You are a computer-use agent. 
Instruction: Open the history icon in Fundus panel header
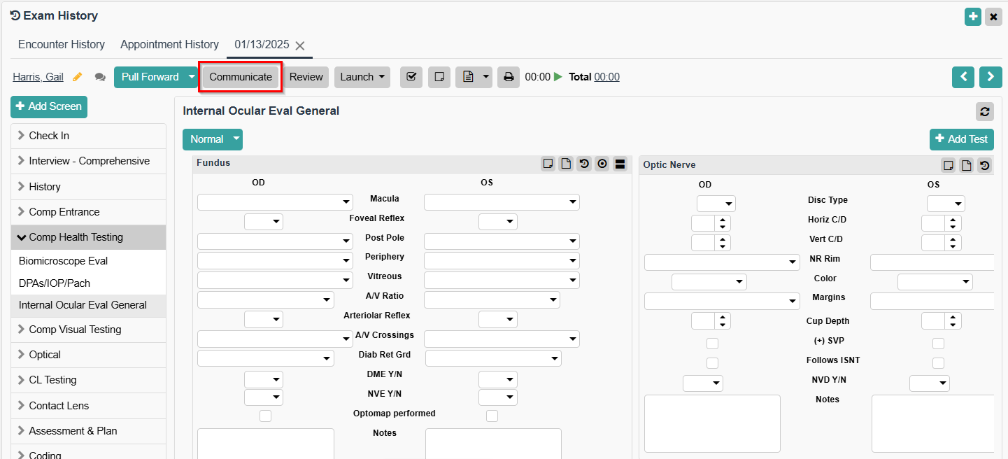point(584,164)
